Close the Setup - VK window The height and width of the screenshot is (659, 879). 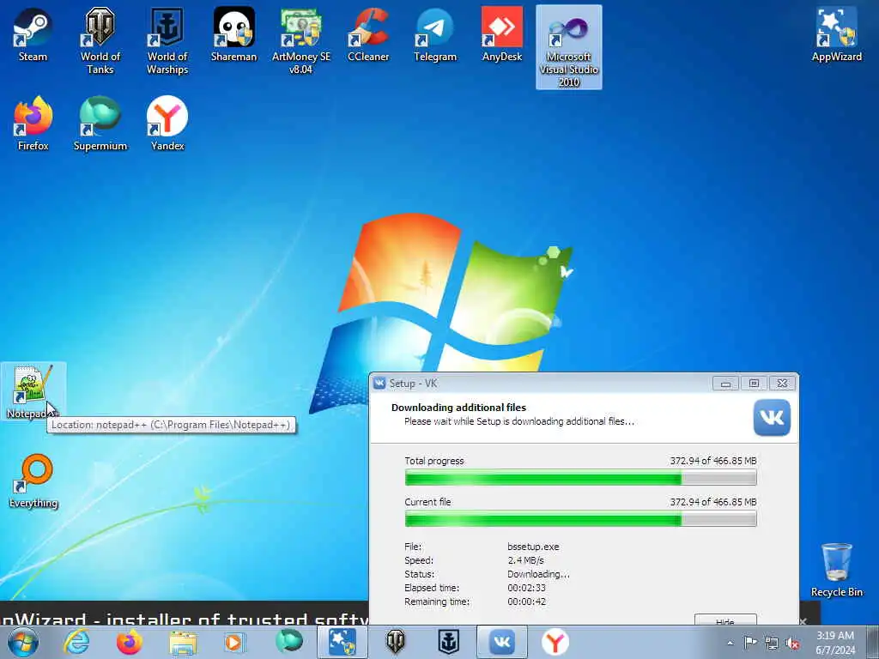click(783, 384)
